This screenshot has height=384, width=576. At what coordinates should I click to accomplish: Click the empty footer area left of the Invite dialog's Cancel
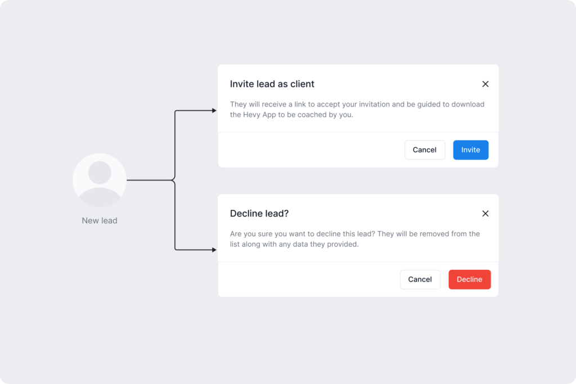tap(309, 150)
